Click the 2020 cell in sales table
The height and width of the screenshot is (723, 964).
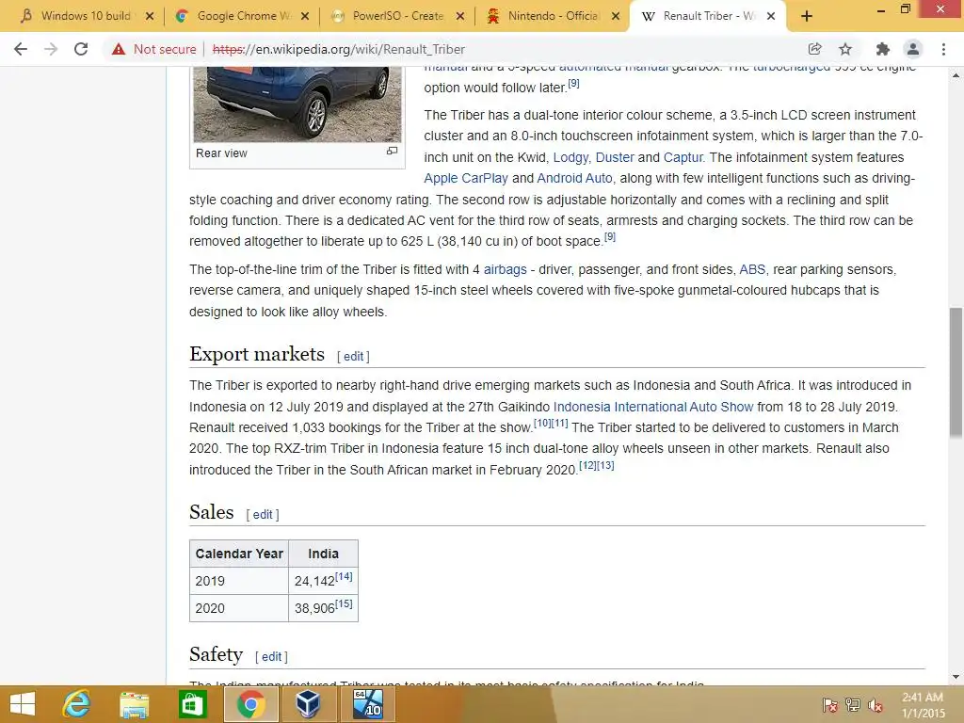point(239,608)
